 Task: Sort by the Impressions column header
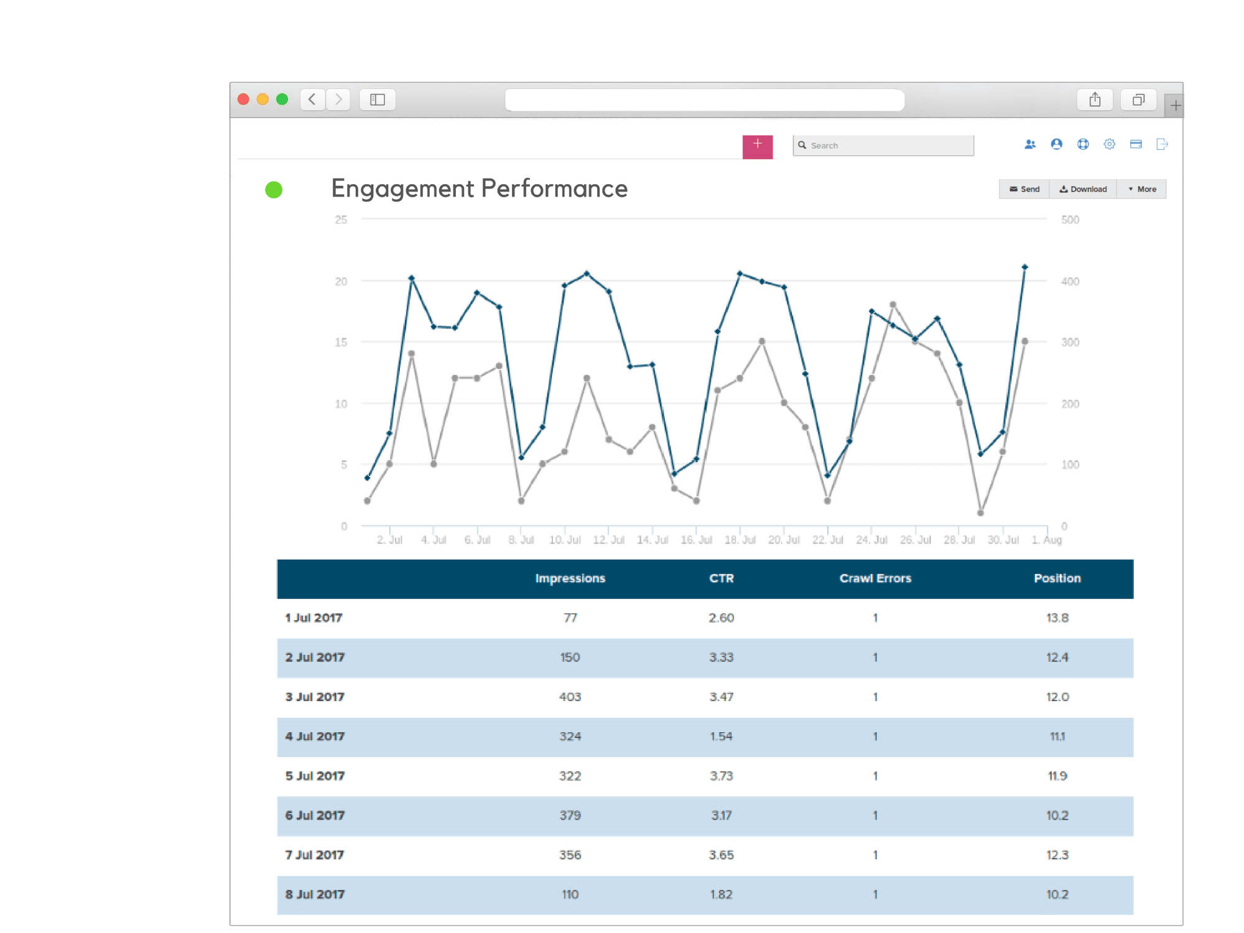click(x=570, y=578)
